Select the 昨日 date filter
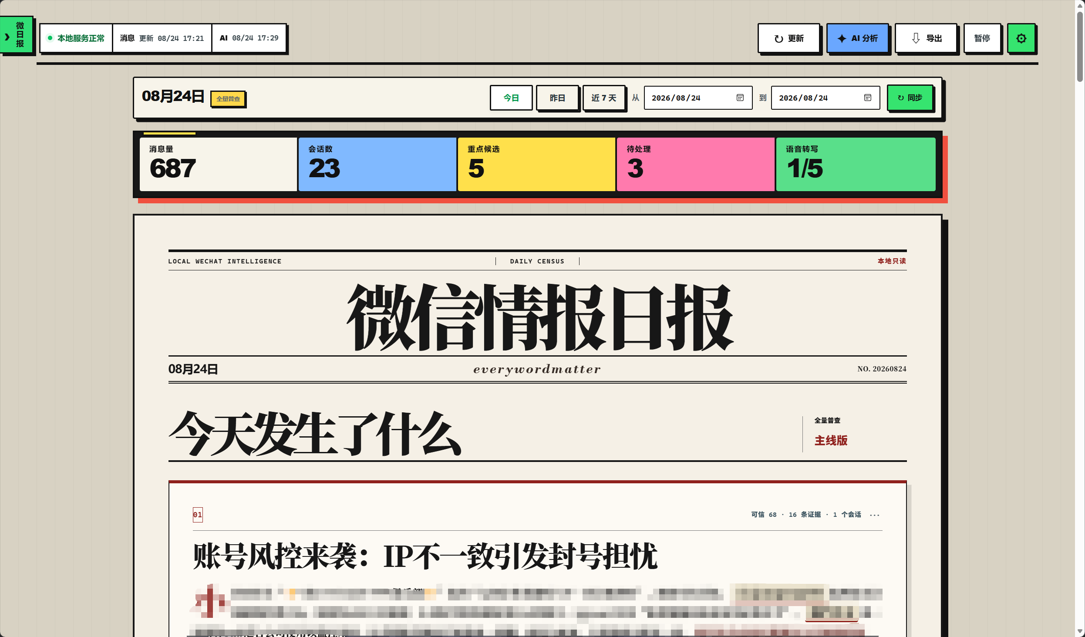1085x637 pixels. [557, 98]
